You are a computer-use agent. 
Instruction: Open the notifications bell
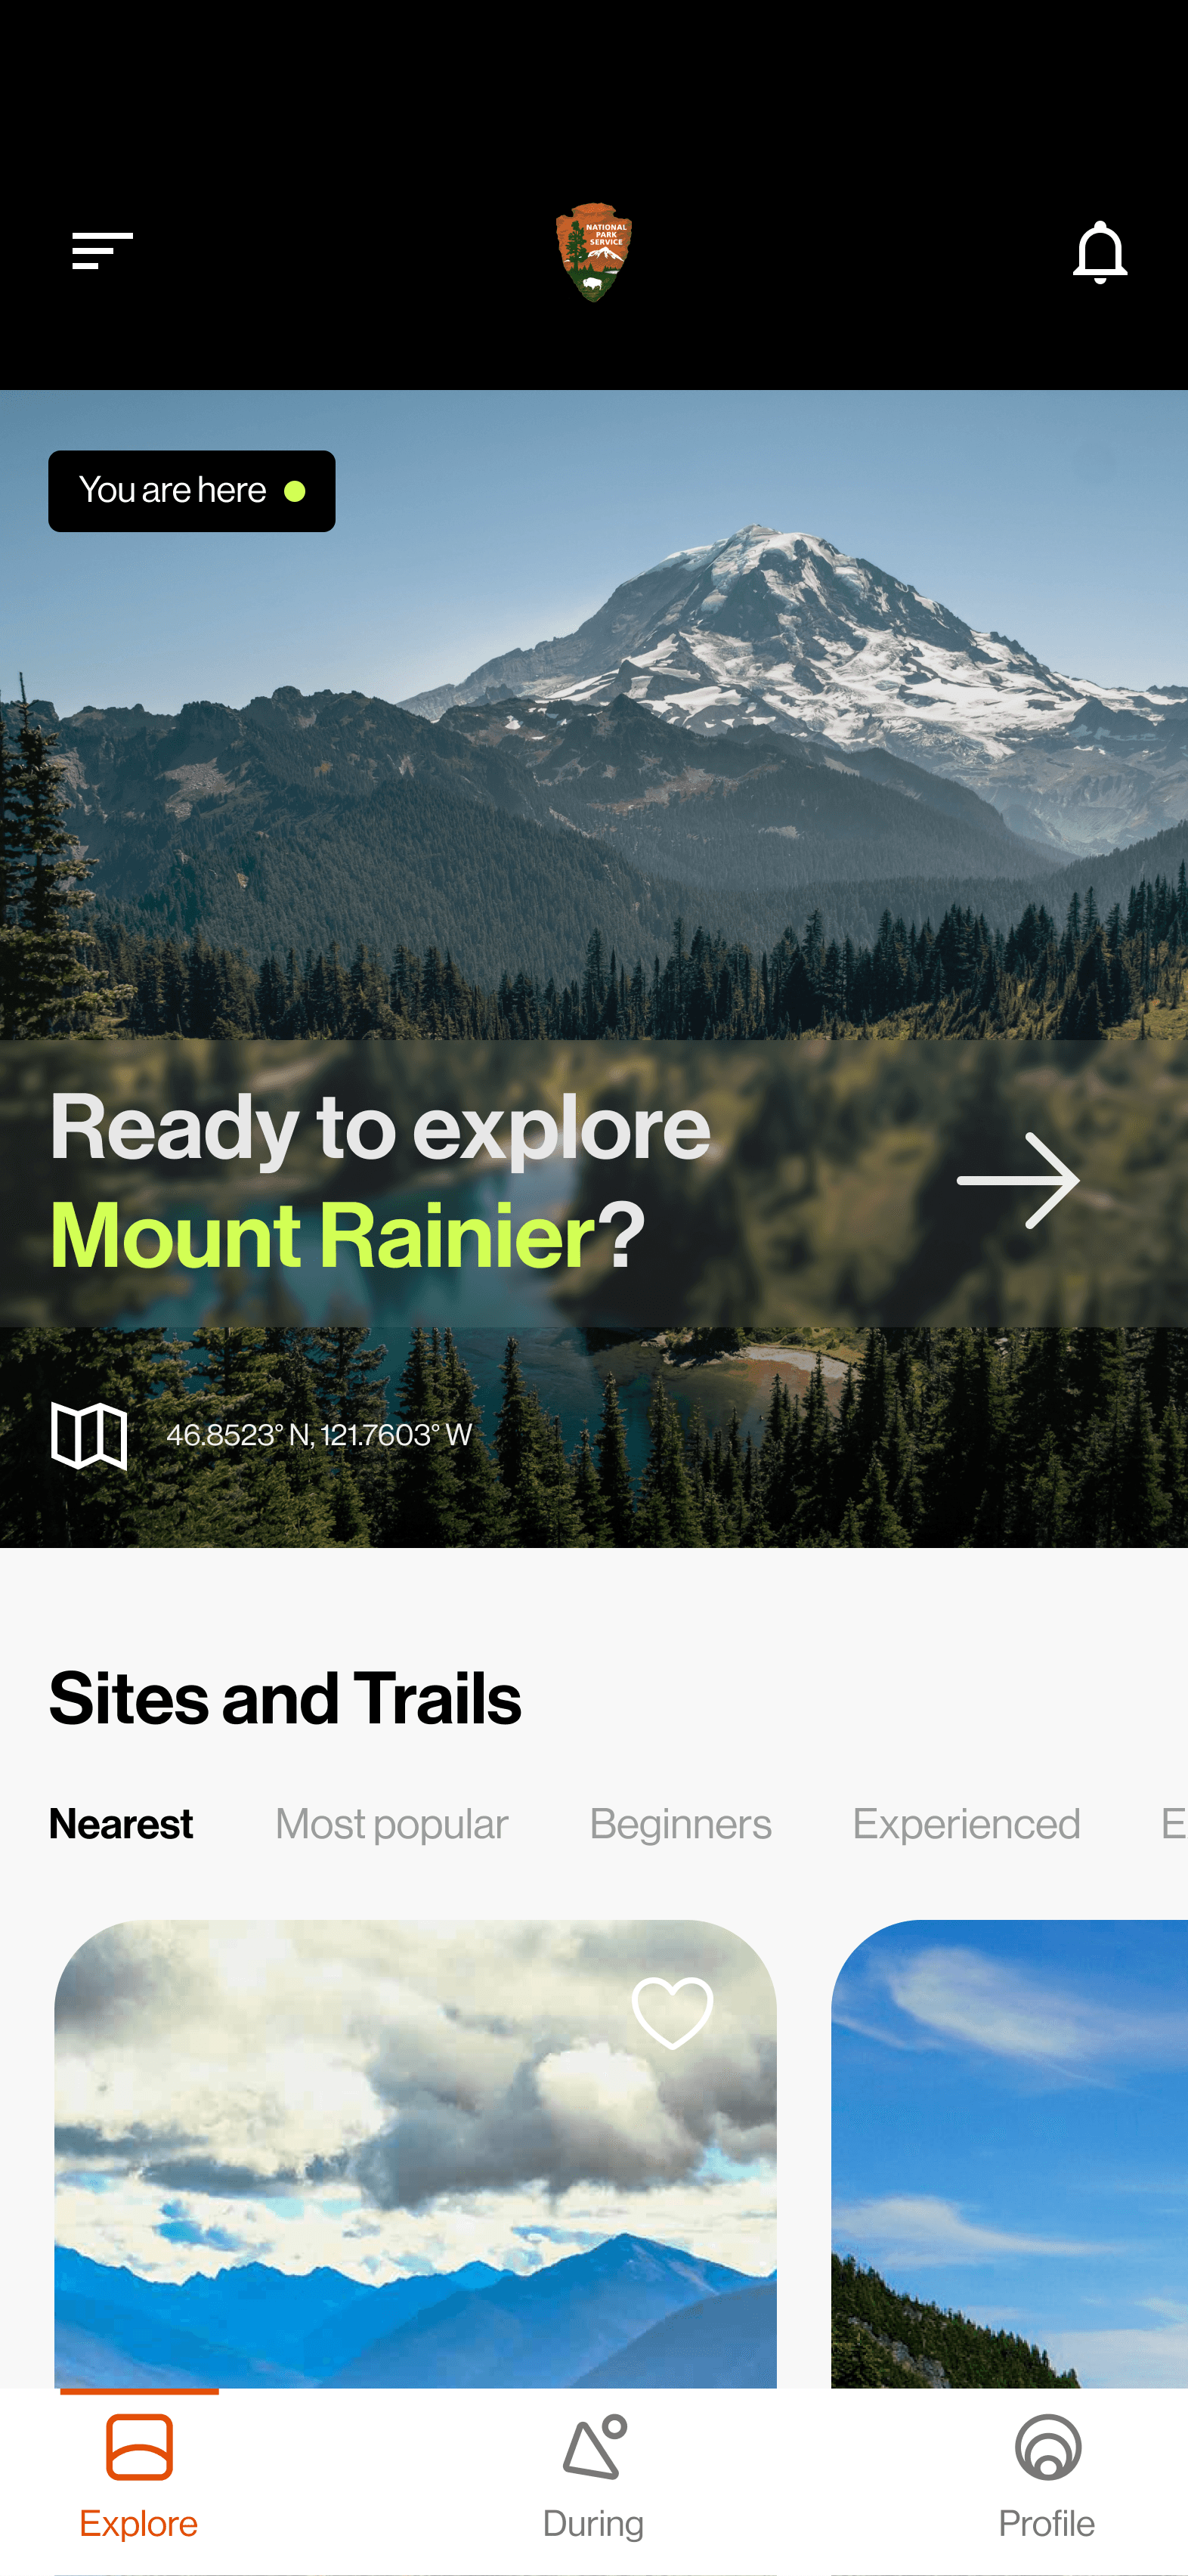point(1099,252)
